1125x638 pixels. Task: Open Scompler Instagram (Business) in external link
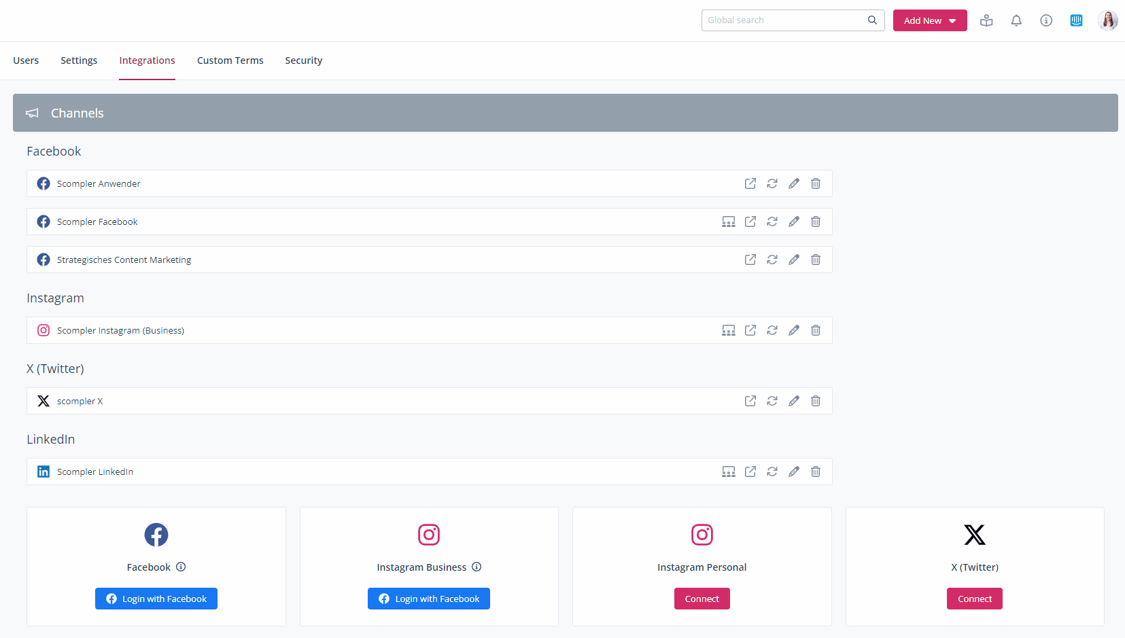coord(750,330)
